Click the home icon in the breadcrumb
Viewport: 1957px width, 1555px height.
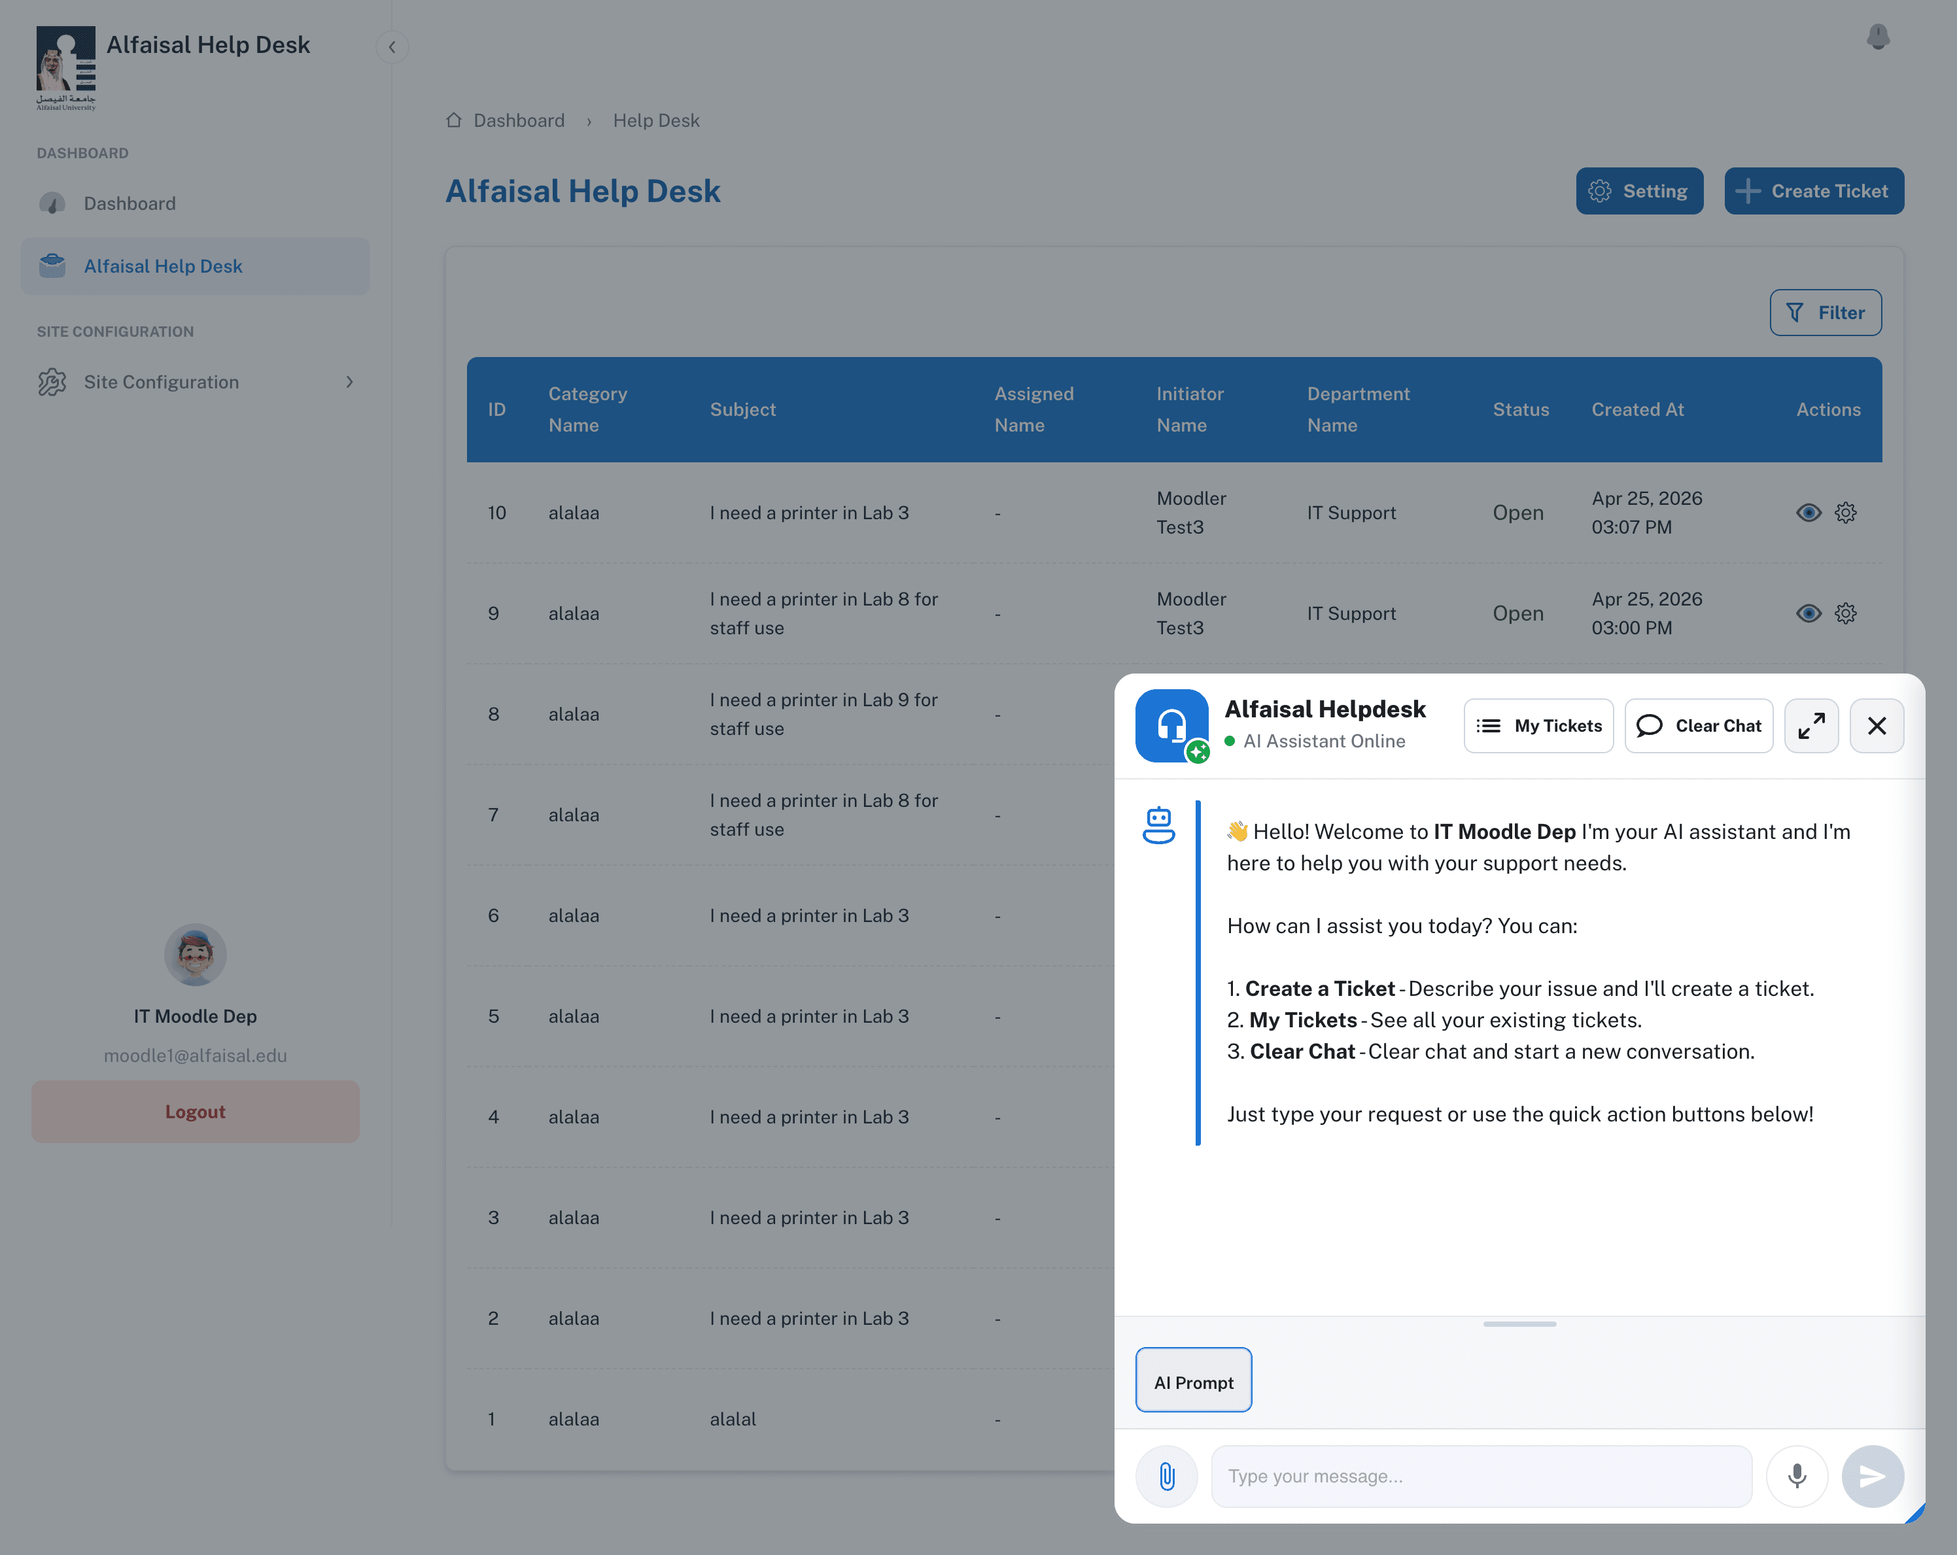pyautogui.click(x=454, y=120)
